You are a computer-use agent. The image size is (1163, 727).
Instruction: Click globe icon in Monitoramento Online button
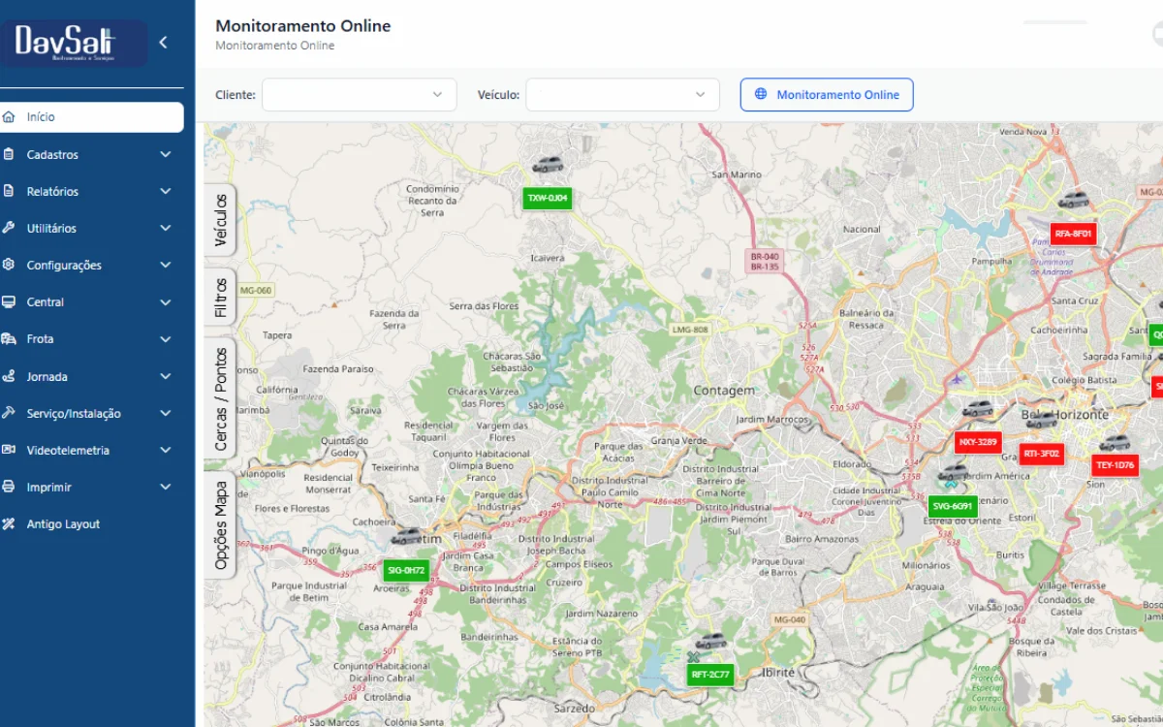click(x=761, y=94)
